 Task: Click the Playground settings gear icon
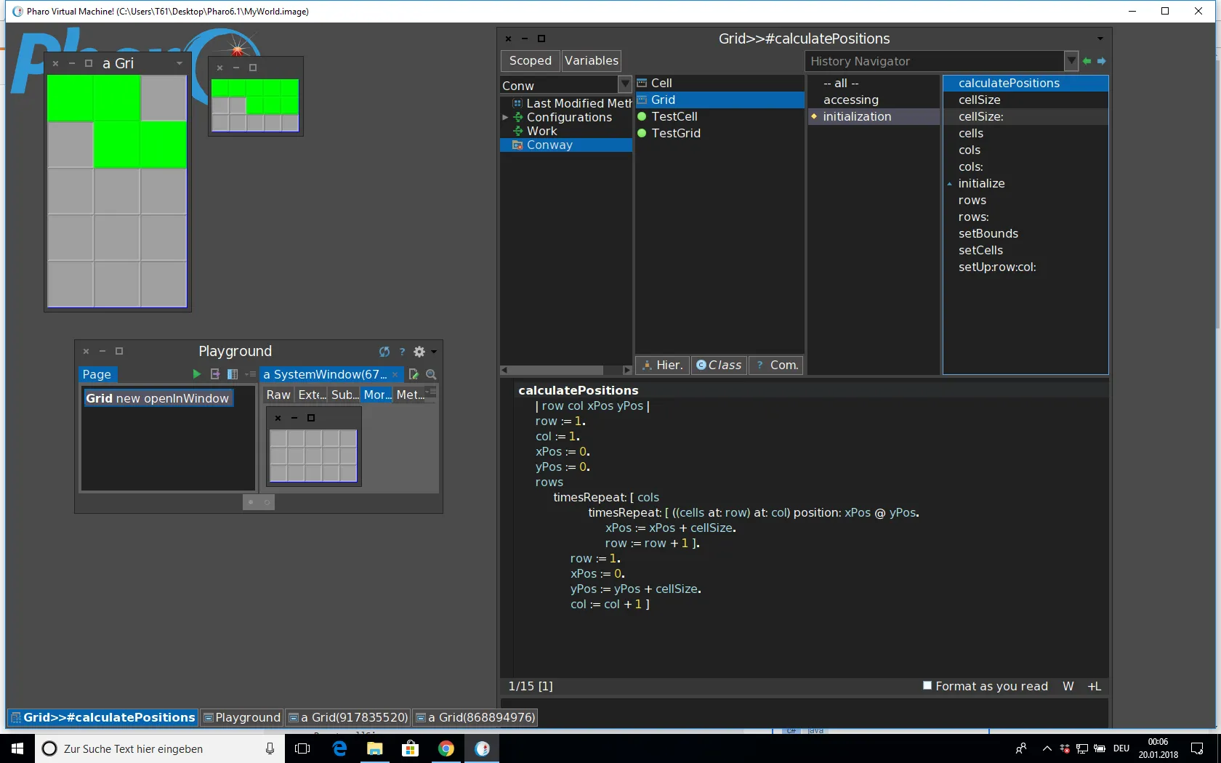point(419,352)
